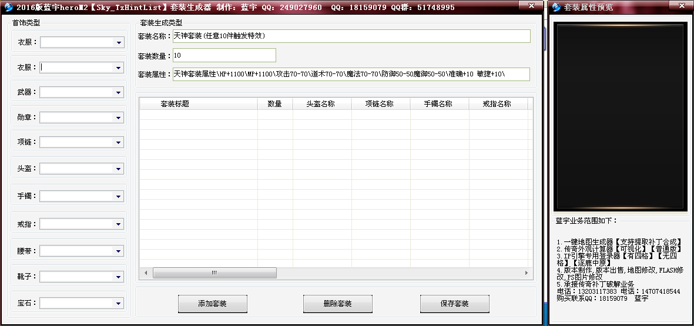Select the 头盔名称 column header
This screenshot has width=694, height=326.
coord(321,104)
